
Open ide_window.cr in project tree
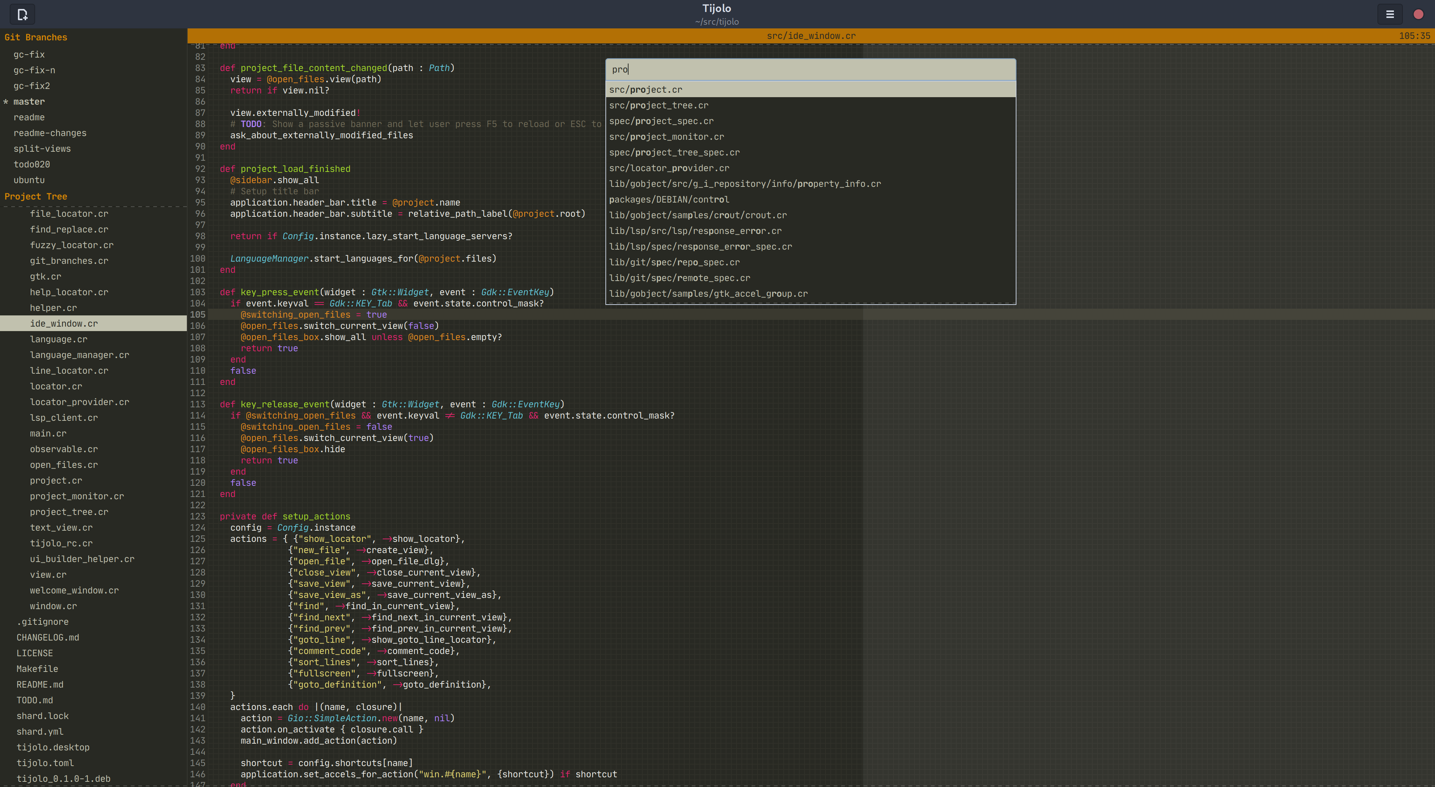tap(64, 324)
